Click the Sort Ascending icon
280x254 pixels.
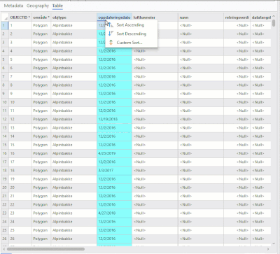pos(111,25)
